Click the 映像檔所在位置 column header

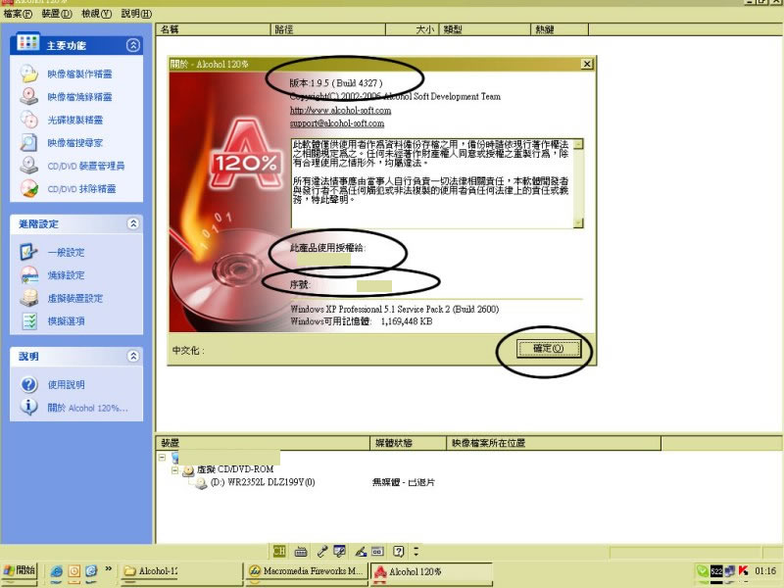(x=554, y=443)
